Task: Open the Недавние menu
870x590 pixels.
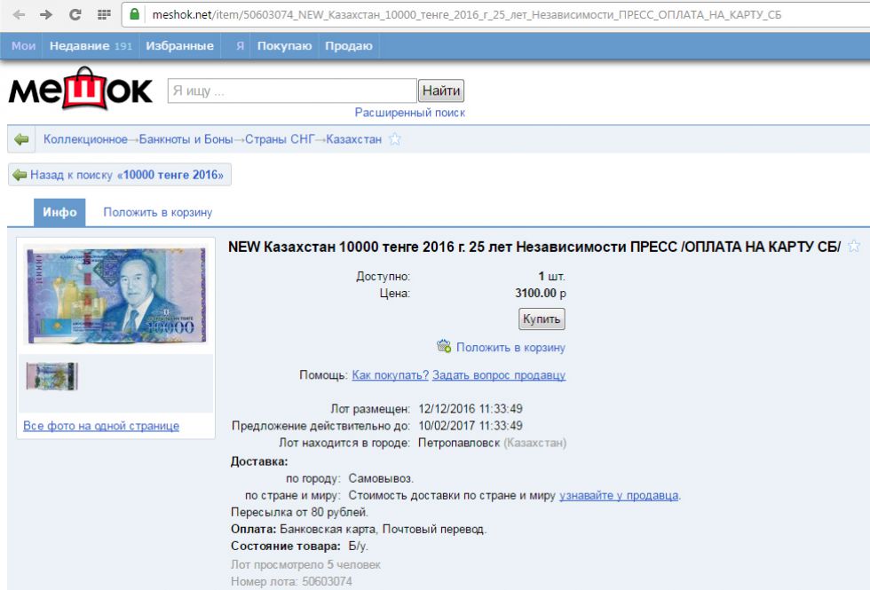Action: (90, 46)
